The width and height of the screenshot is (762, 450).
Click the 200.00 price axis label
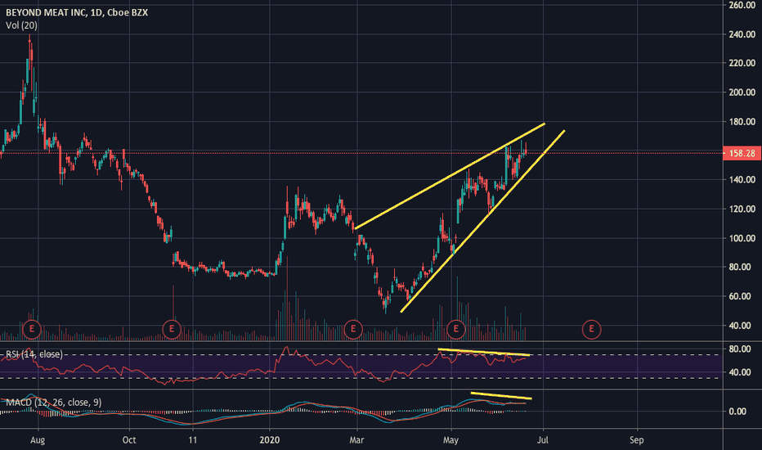[742, 92]
